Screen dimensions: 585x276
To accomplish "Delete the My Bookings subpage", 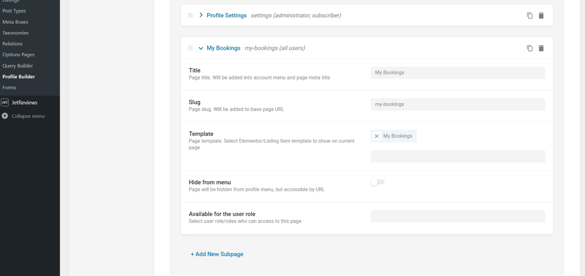I will (x=541, y=48).
